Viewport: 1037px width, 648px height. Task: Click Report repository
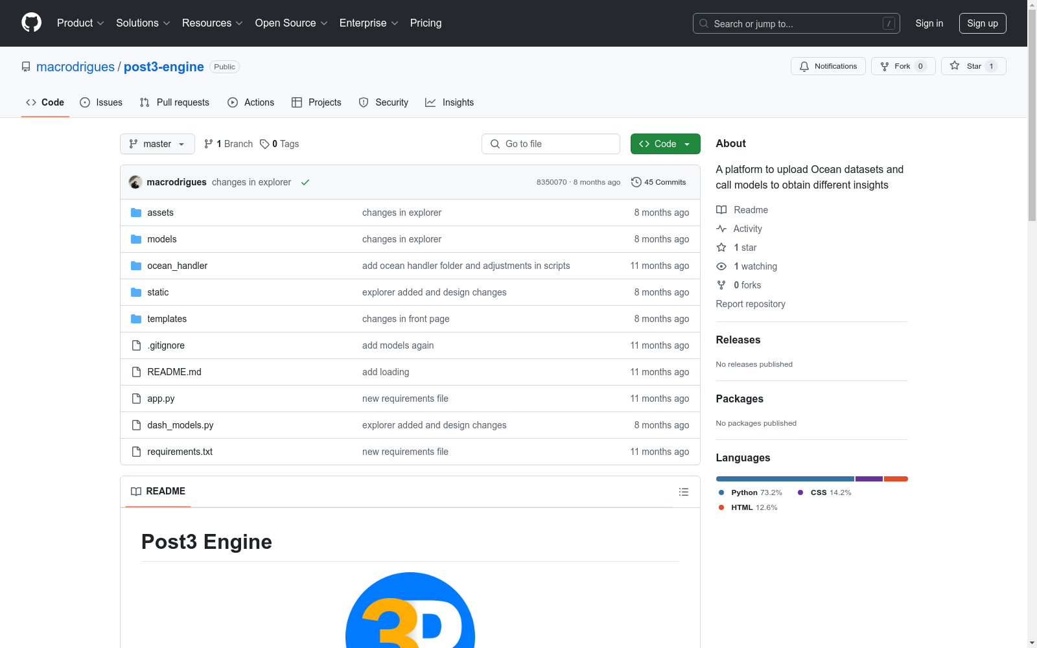(x=751, y=304)
